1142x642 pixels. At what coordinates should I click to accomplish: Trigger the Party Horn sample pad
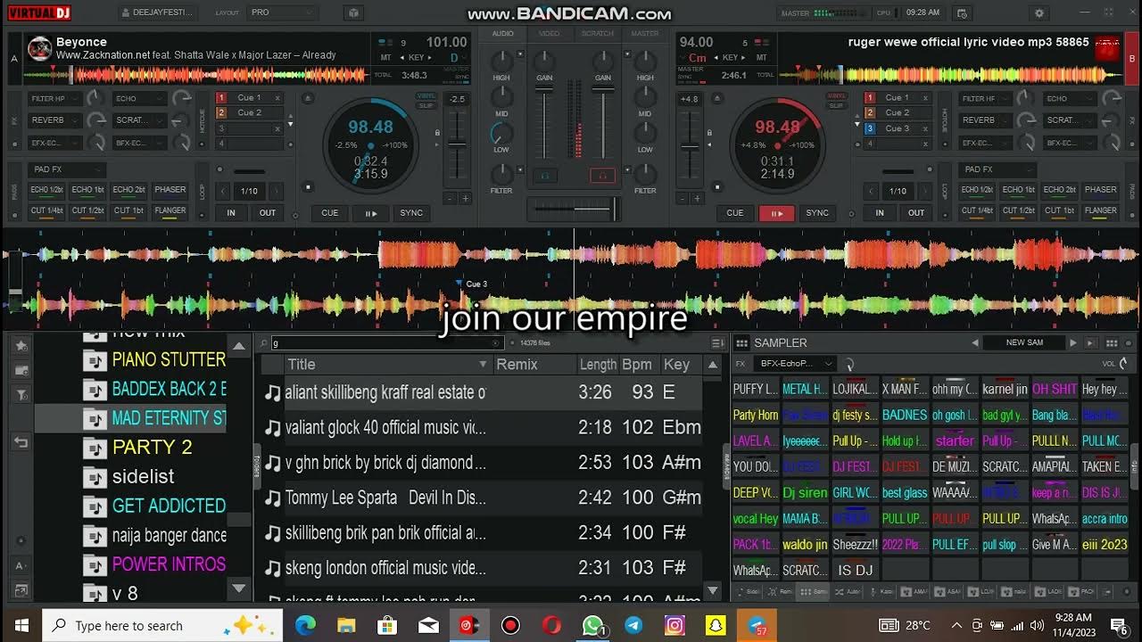tap(755, 415)
